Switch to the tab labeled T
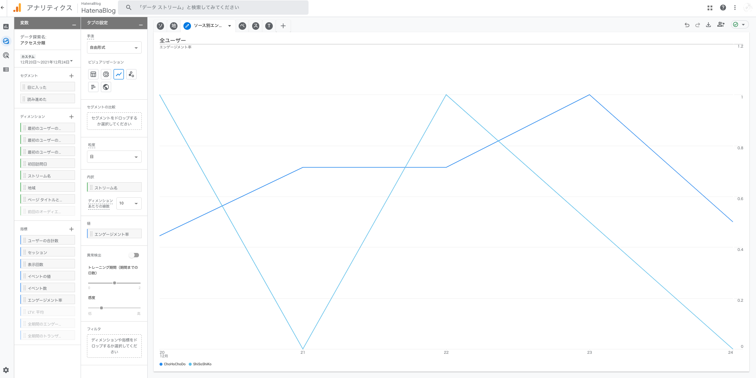The image size is (756, 378). pos(269,26)
